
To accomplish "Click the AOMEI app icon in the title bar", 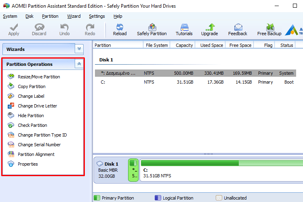I will point(6,6).
